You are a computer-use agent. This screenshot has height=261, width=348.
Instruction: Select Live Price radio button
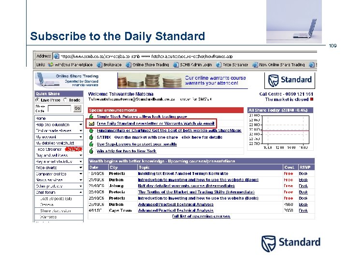pos(38,100)
